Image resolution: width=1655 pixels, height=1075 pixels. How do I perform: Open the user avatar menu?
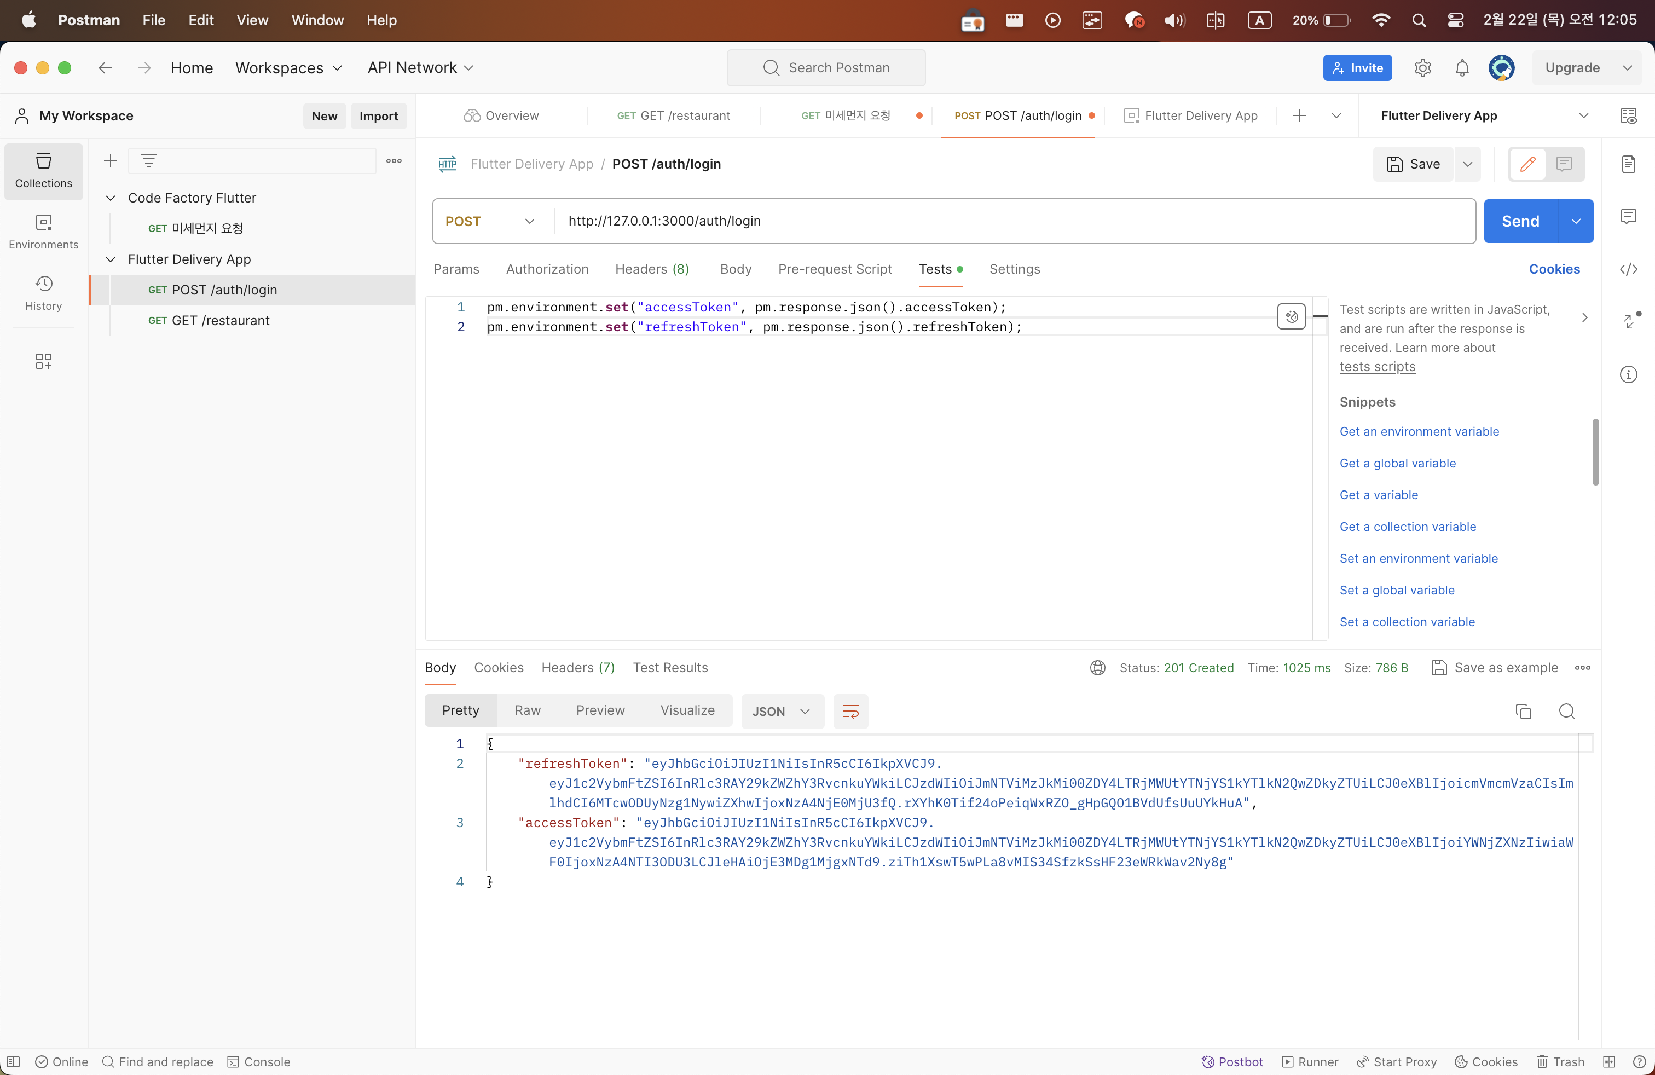pyautogui.click(x=1501, y=67)
